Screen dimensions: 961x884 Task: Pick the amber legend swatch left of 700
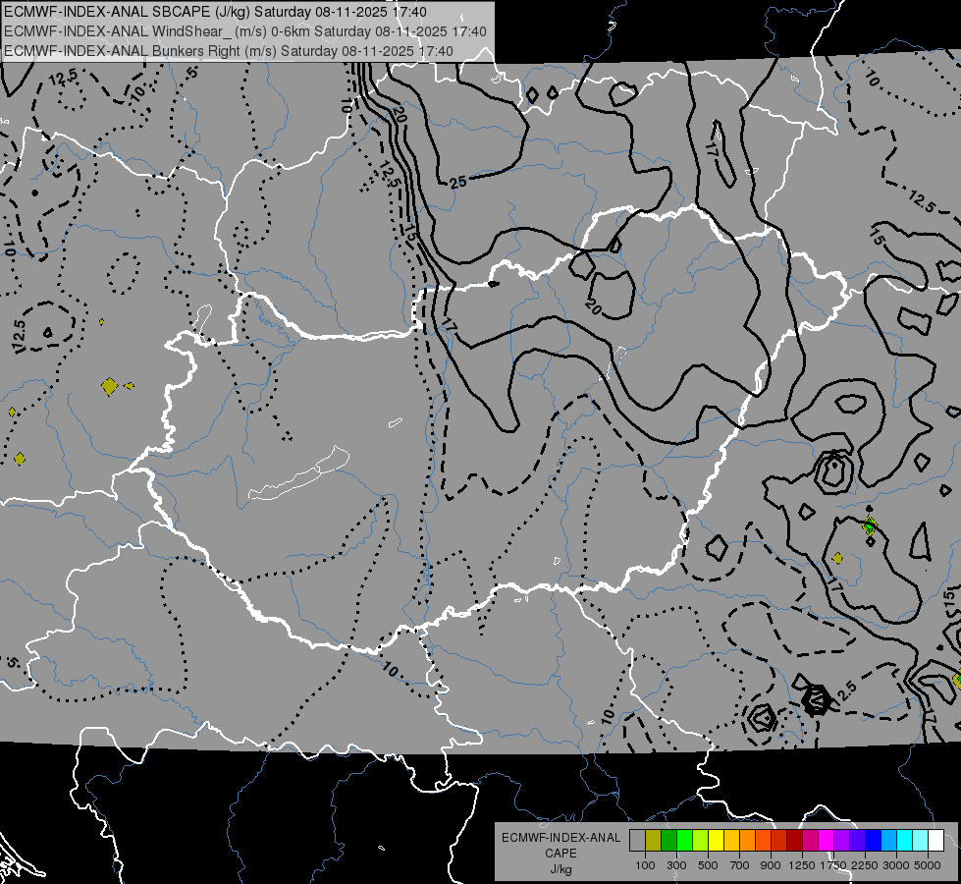click(731, 840)
